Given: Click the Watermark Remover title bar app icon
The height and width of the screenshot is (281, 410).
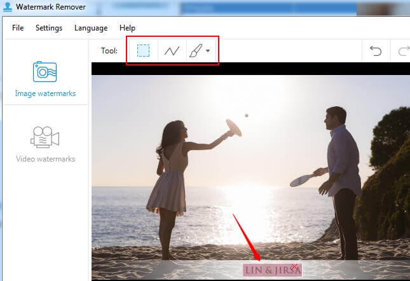Looking at the screenshot, I should 7,7.
